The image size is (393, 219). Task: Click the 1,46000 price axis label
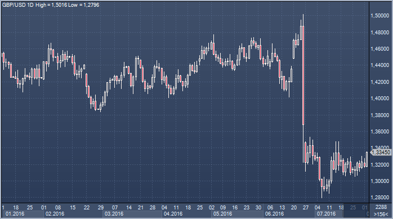(x=379, y=48)
